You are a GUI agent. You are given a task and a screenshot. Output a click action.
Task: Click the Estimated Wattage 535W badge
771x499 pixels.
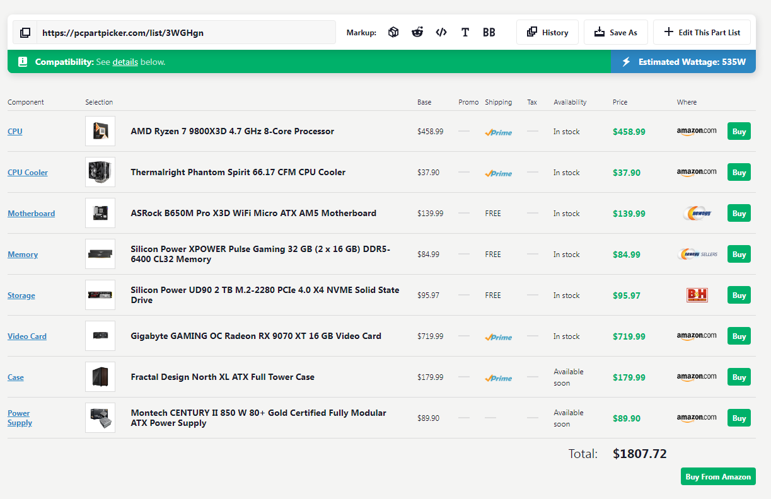pyautogui.click(x=683, y=62)
